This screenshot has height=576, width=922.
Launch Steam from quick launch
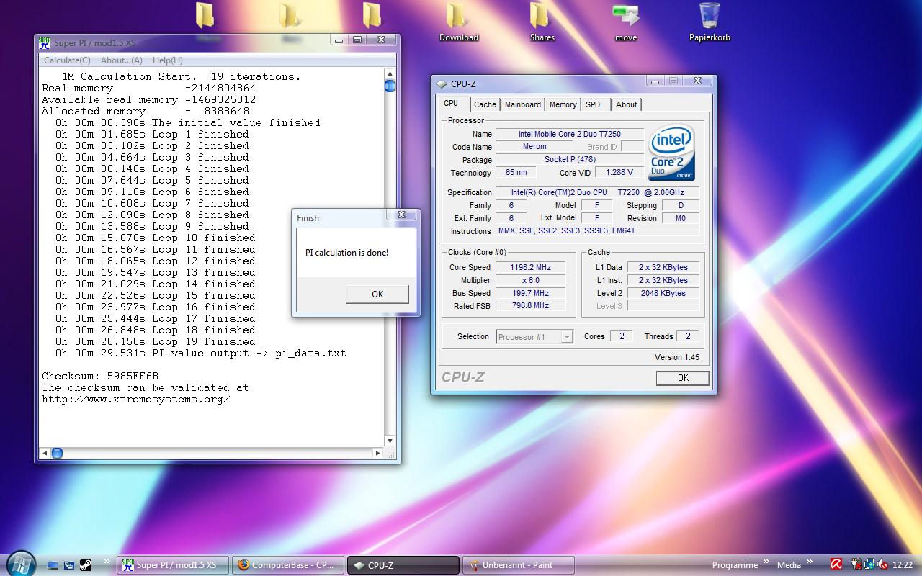pos(85,565)
